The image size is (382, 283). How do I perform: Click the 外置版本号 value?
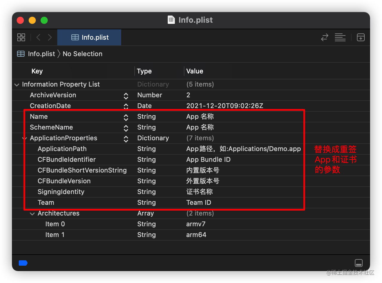tap(203, 181)
